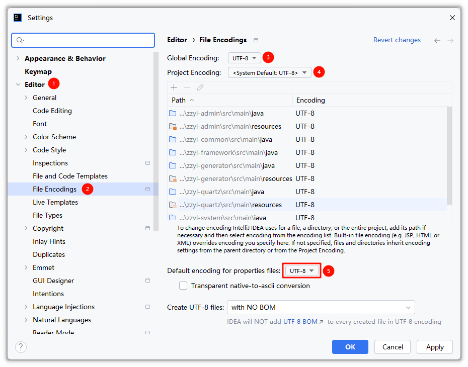This screenshot has width=468, height=367.
Task: Click Revert changes link
Action: pyautogui.click(x=397, y=40)
